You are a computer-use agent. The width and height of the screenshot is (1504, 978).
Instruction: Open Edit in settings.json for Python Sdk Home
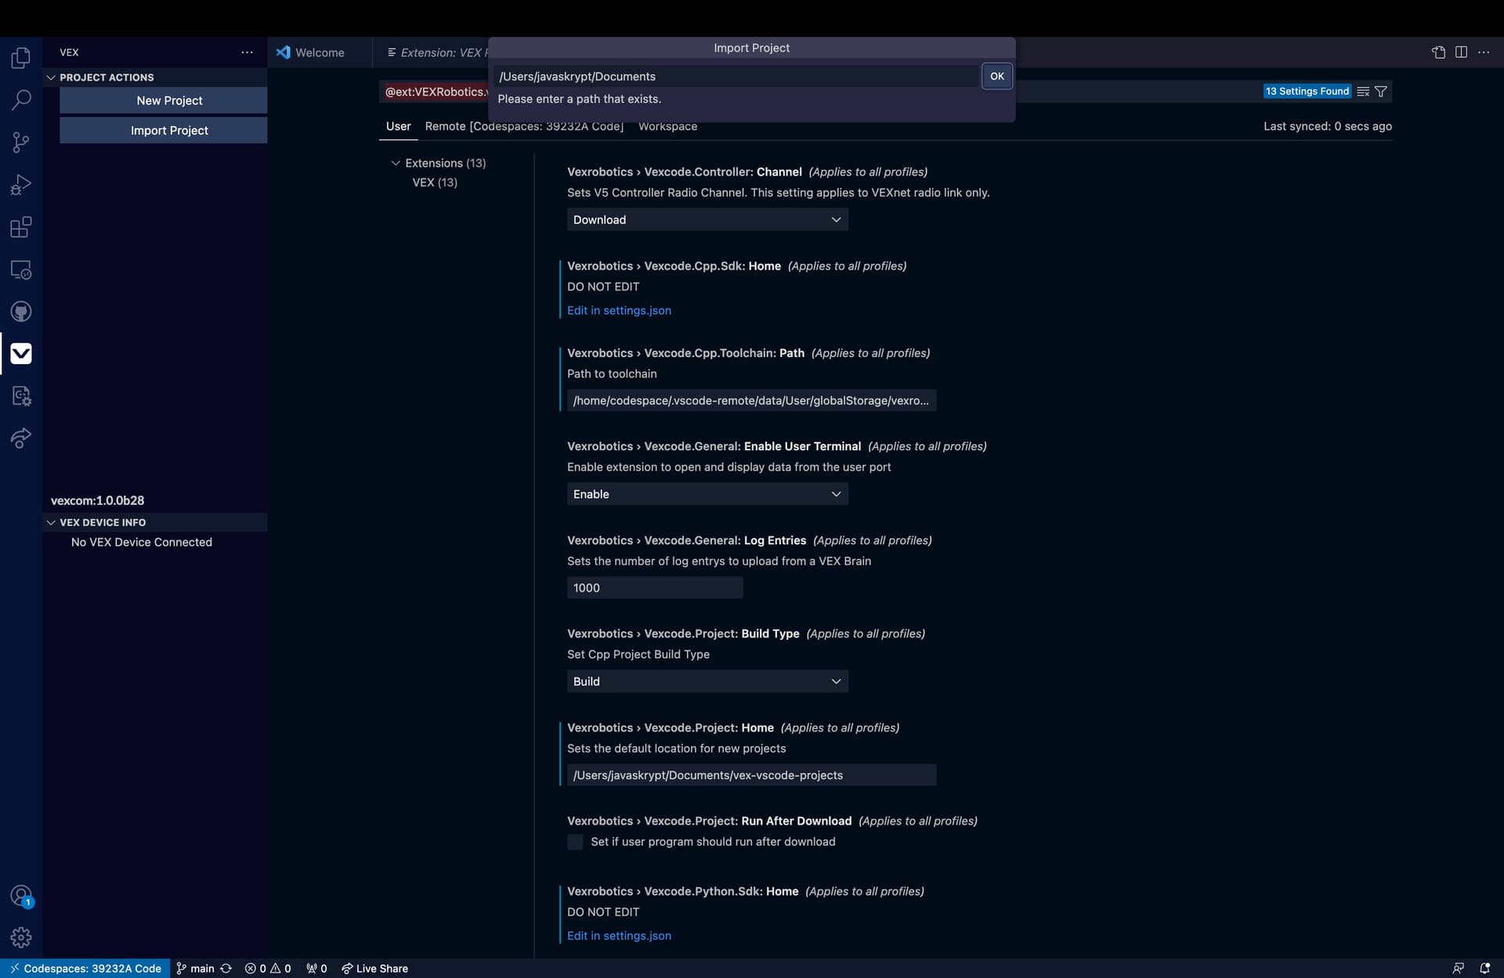coord(619,936)
